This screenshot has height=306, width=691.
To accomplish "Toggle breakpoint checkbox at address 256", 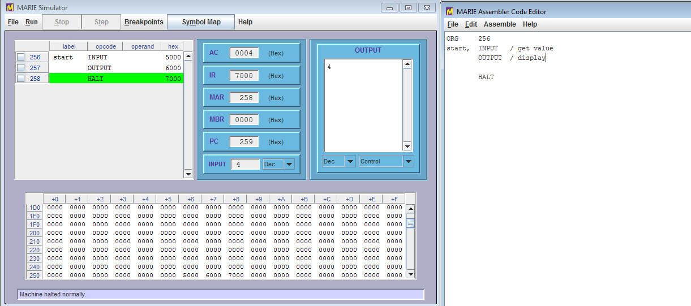I will [x=21, y=57].
